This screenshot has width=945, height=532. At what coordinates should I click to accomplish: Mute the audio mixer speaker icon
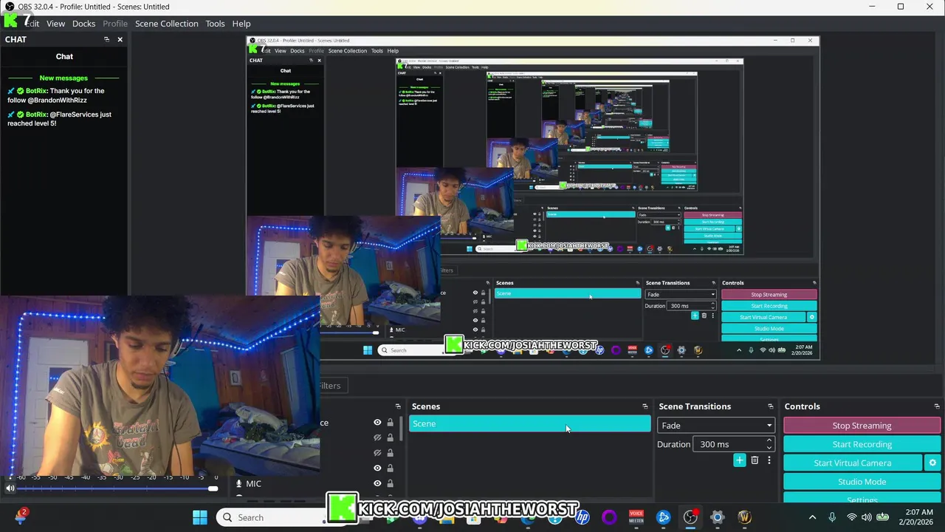(10, 488)
